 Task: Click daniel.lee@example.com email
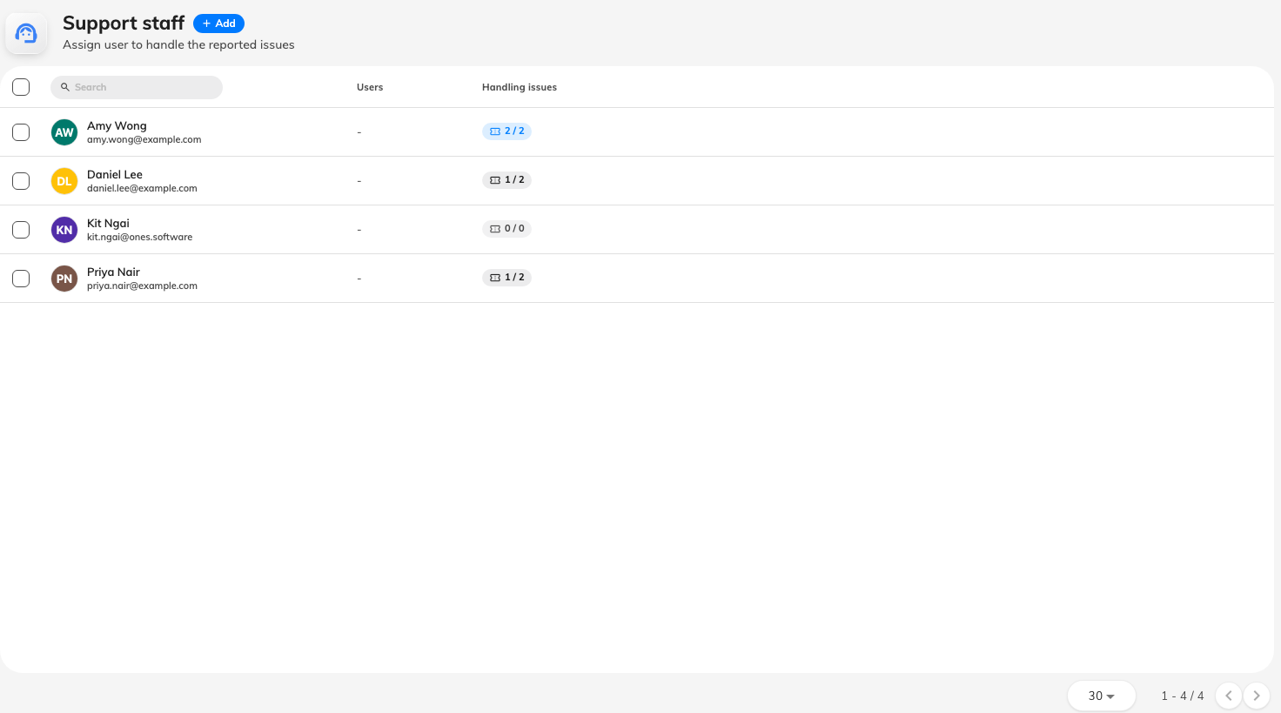(142, 188)
